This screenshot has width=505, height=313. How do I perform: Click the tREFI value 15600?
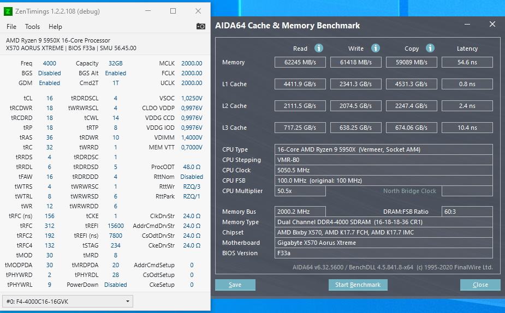pyautogui.click(x=115, y=226)
